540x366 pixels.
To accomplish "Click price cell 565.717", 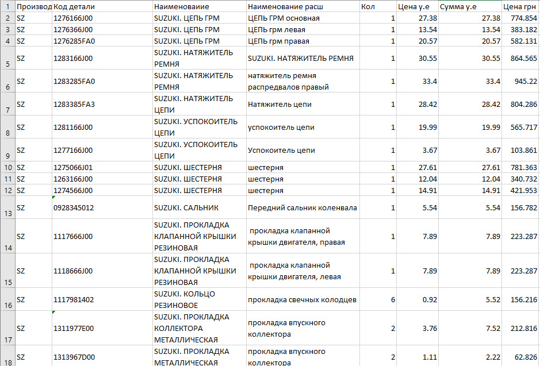I will tap(520, 127).
